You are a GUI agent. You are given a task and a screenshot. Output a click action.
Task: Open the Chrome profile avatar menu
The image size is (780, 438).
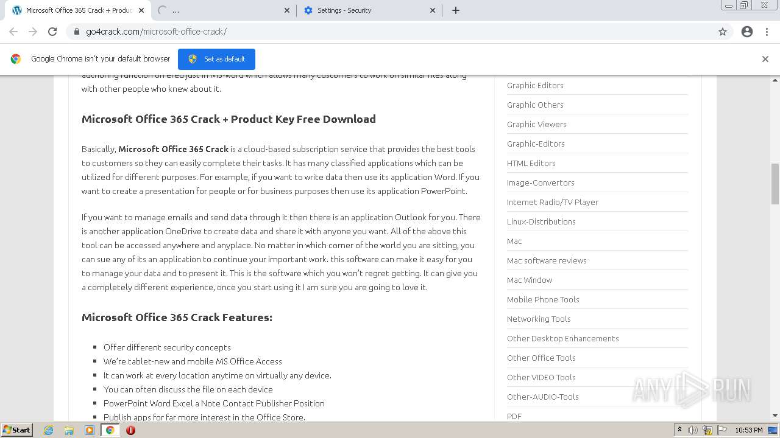pyautogui.click(x=747, y=32)
